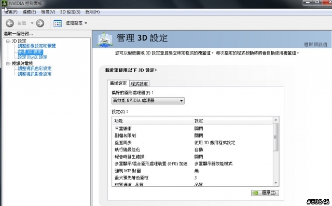Click the Back arrow button
Image resolution: width=332 pixels, height=206 pixels.
click(x=10, y=23)
